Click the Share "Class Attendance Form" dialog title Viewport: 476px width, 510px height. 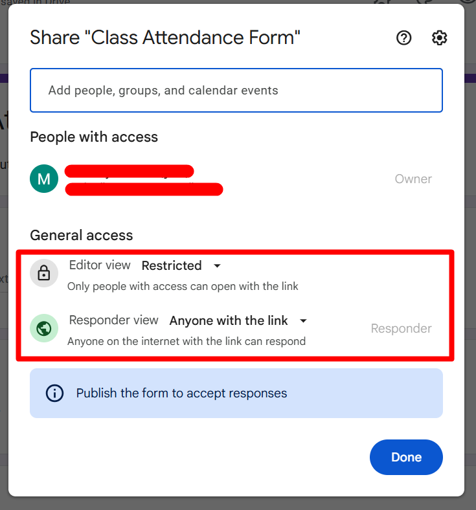(165, 38)
